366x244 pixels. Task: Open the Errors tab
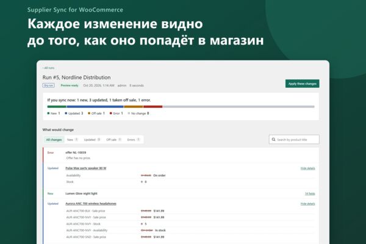133,140
